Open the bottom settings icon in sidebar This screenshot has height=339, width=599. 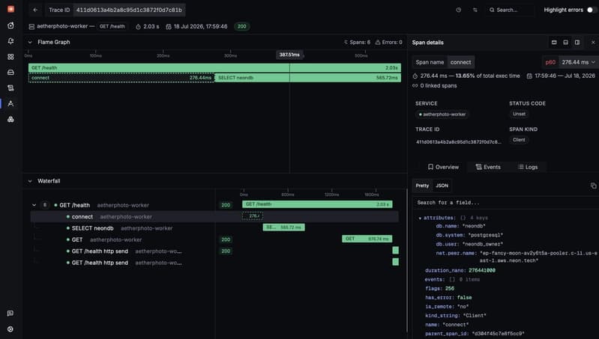[x=10, y=329]
